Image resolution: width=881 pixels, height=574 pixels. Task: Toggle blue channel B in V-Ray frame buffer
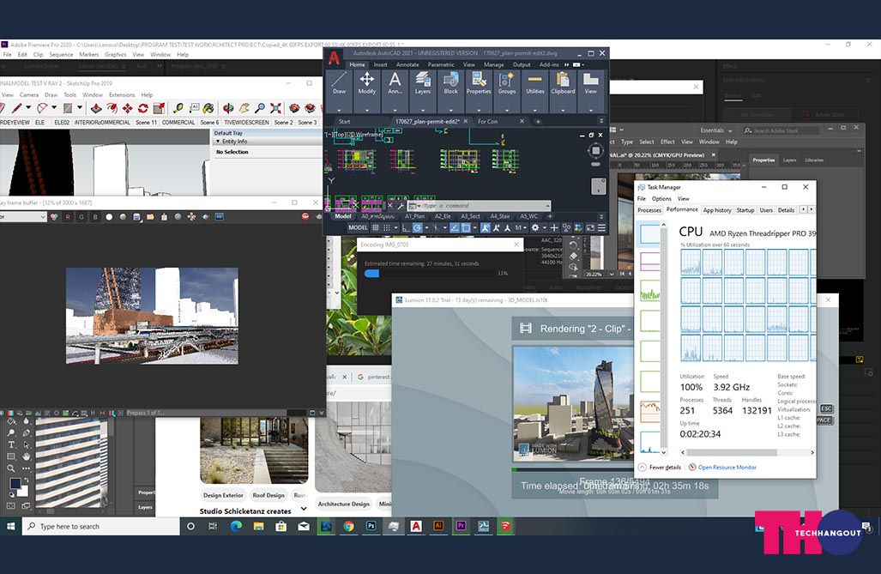point(95,216)
